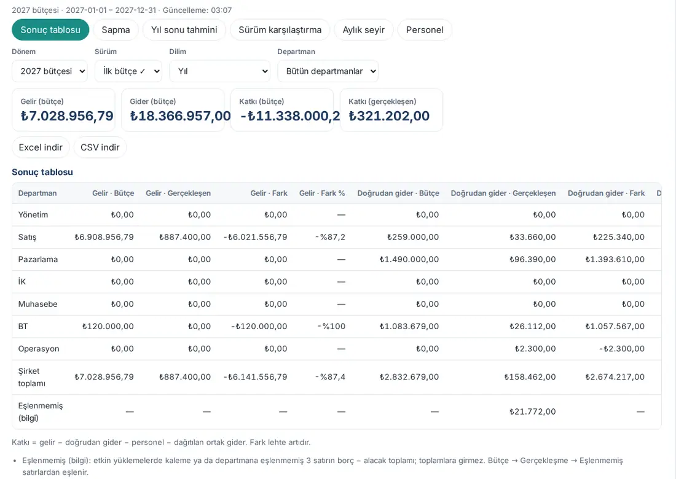Click Operasyon expense difference -₺2.300,00

622,349
